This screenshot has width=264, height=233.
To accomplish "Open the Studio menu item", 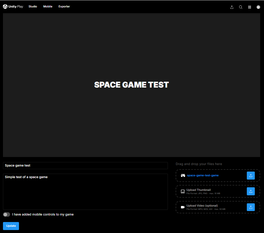I will tap(33, 7).
